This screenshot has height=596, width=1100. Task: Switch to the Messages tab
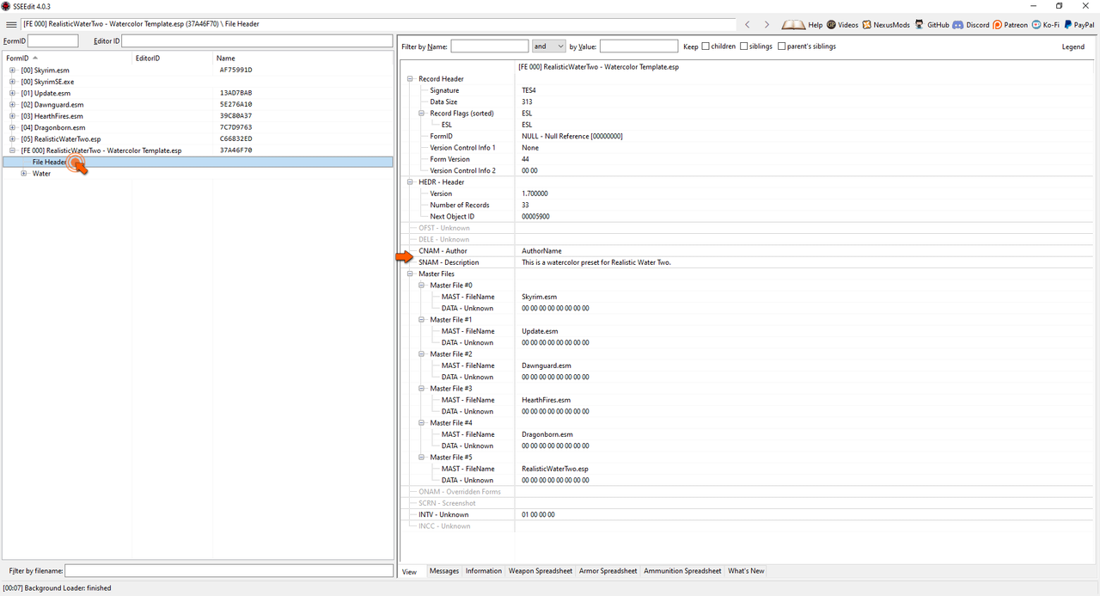click(x=444, y=571)
